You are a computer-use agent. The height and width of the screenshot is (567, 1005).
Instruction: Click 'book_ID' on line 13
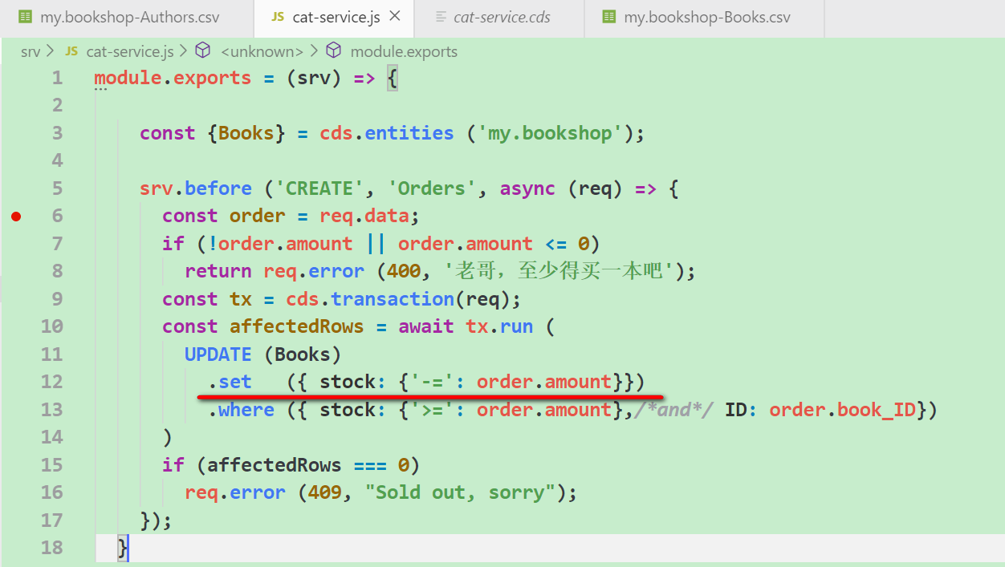[877, 410]
